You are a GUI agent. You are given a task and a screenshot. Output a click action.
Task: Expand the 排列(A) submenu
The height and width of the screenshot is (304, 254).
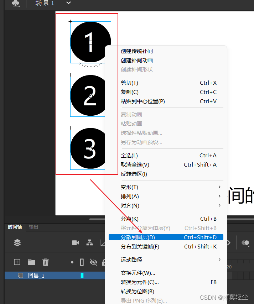pyautogui.click(x=166, y=196)
